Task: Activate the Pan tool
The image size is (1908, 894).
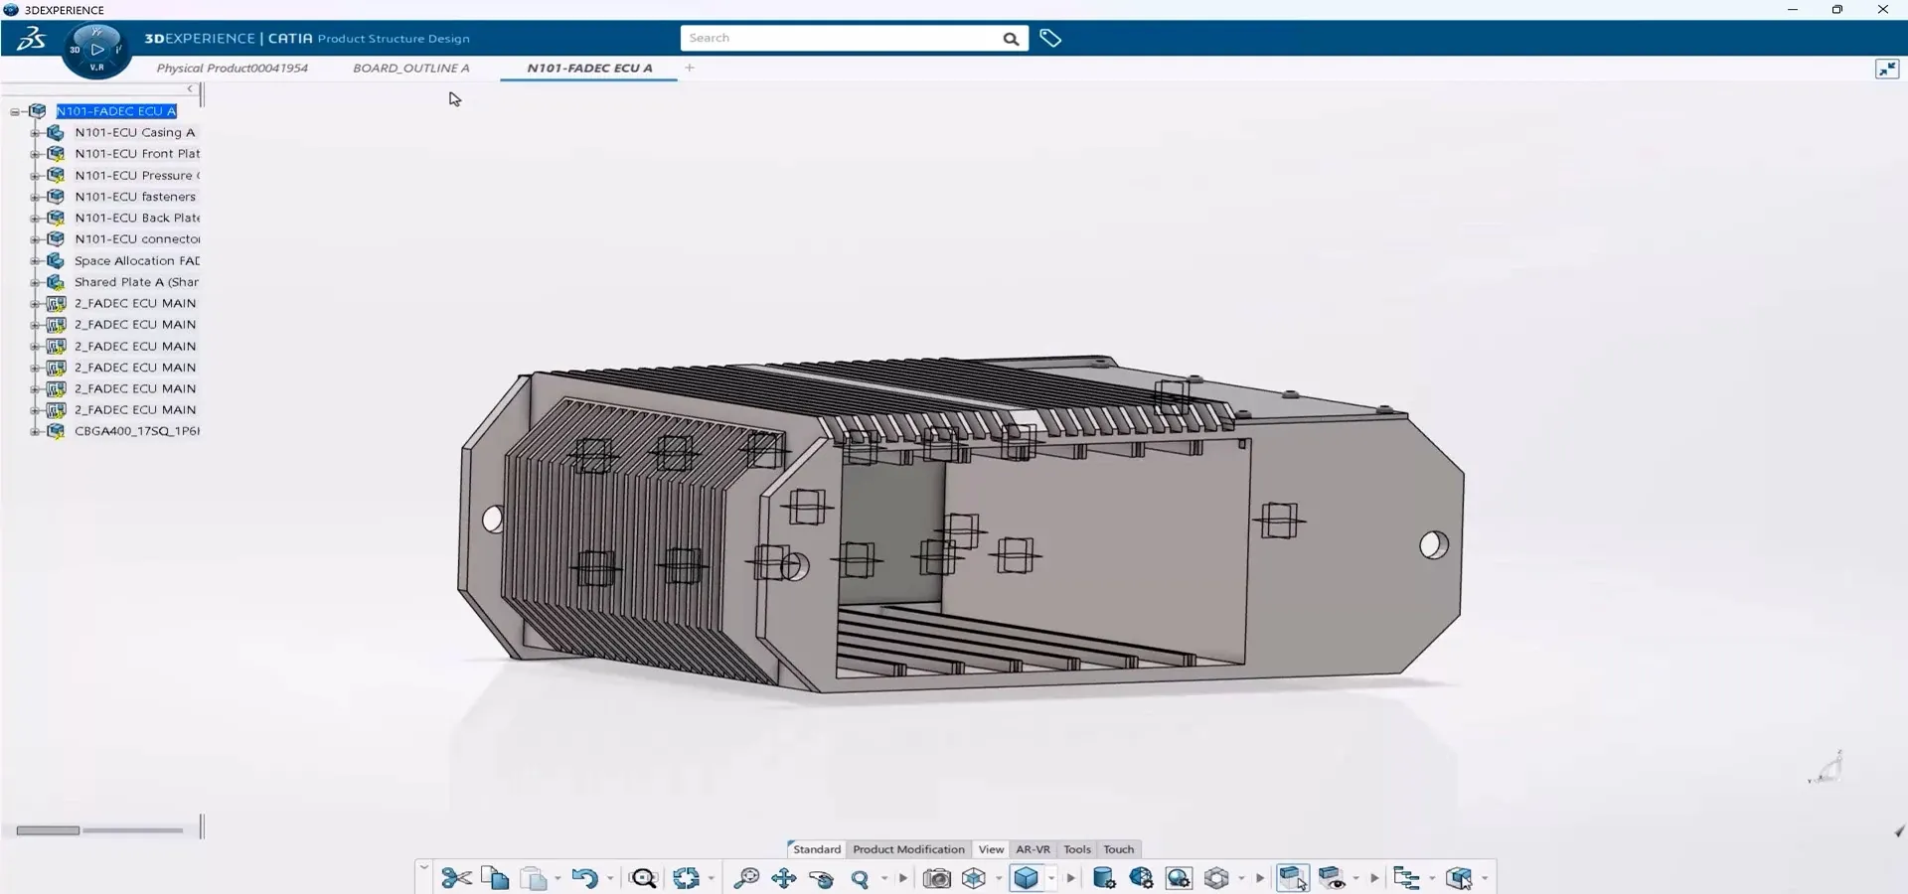Action: (784, 878)
